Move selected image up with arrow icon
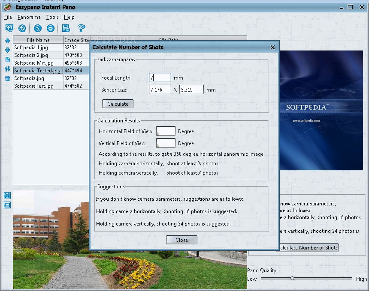The height and width of the screenshot is (291, 369). [x=7, y=41]
